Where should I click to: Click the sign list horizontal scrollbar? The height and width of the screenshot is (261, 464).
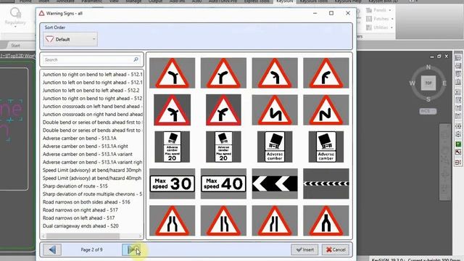click(83, 236)
